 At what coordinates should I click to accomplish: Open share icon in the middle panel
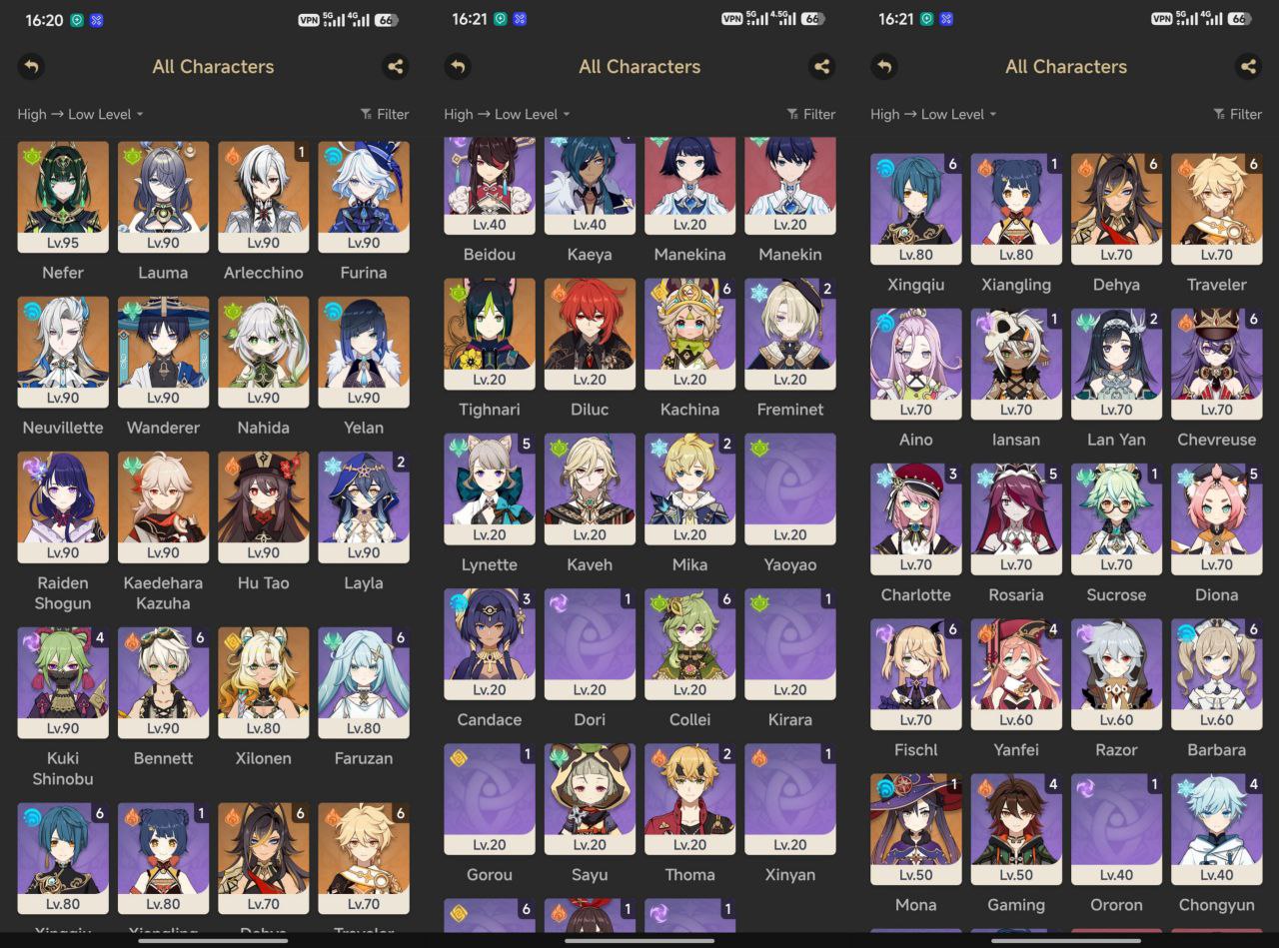[821, 67]
